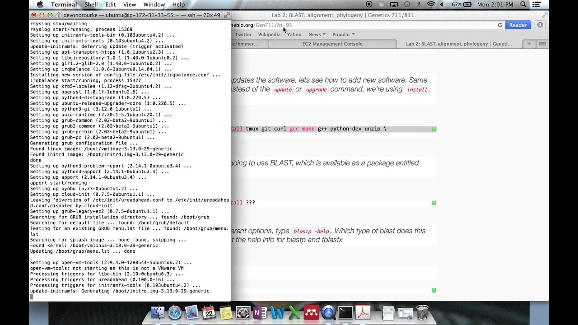The width and height of the screenshot is (578, 325).
Task: Open the AirPlay display menu
Action: click(394, 5)
